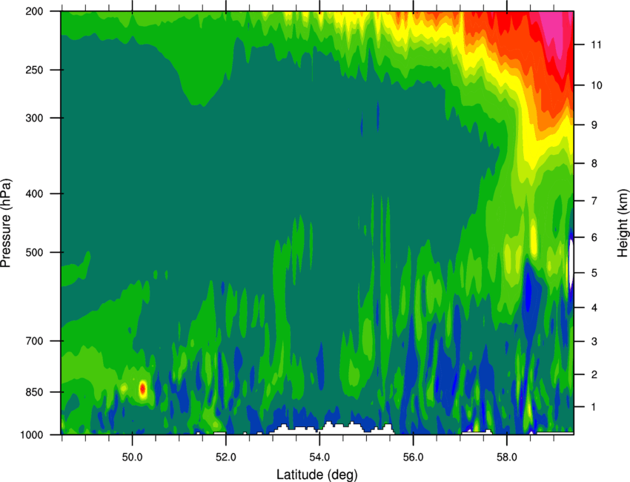Click the Pressure (hPa) axis title
The width and height of the screenshot is (630, 482).
point(6,222)
